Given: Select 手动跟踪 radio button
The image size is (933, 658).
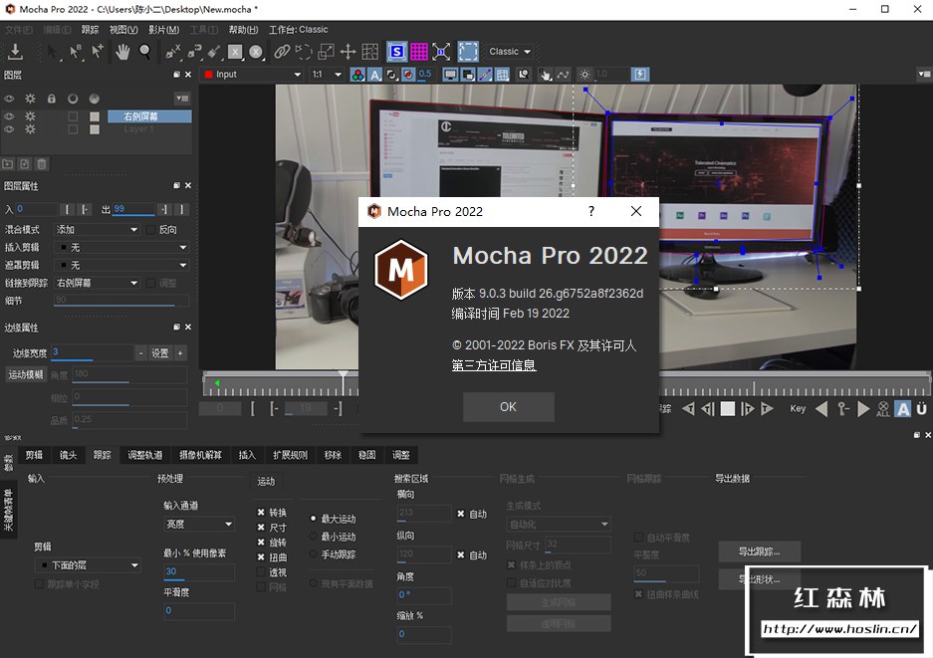Looking at the screenshot, I should pos(313,553).
